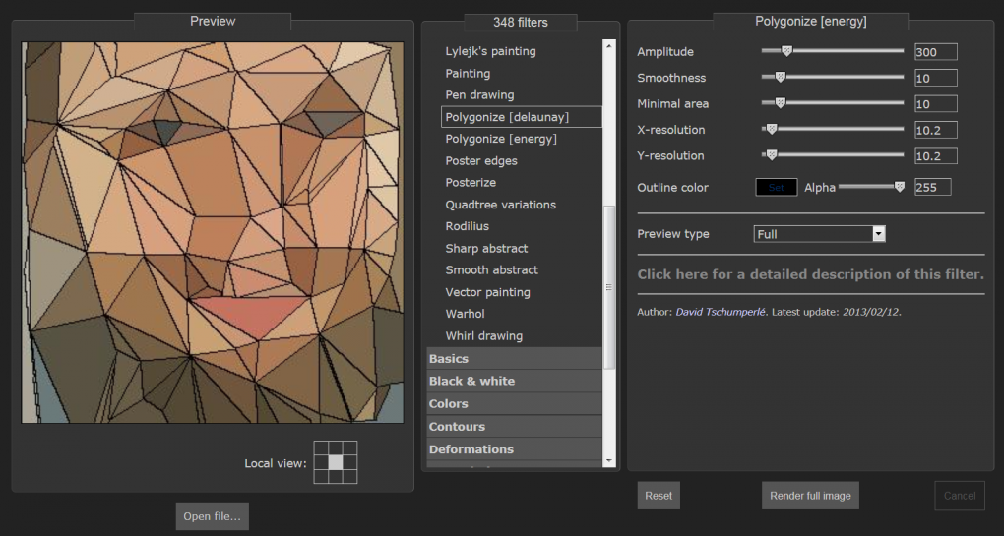Expand the Colors filter category
The width and height of the screenshot is (1004, 536).
point(514,404)
